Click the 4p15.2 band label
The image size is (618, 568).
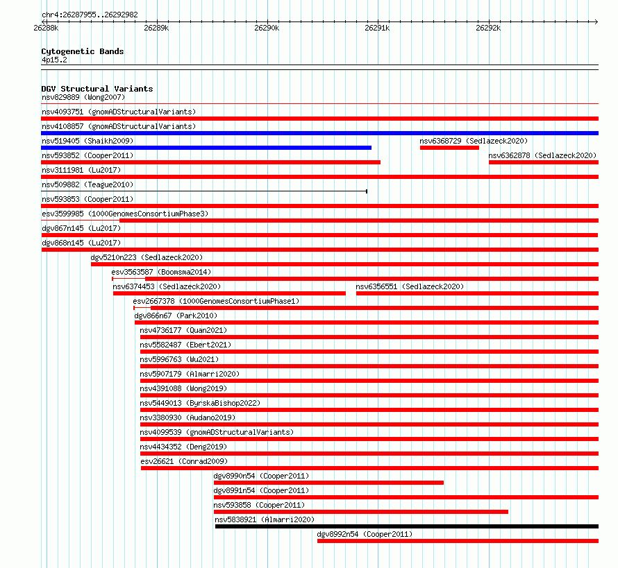tap(54, 60)
